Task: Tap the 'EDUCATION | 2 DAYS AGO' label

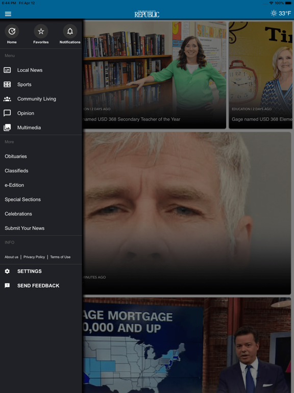Action: pyautogui.click(x=252, y=109)
